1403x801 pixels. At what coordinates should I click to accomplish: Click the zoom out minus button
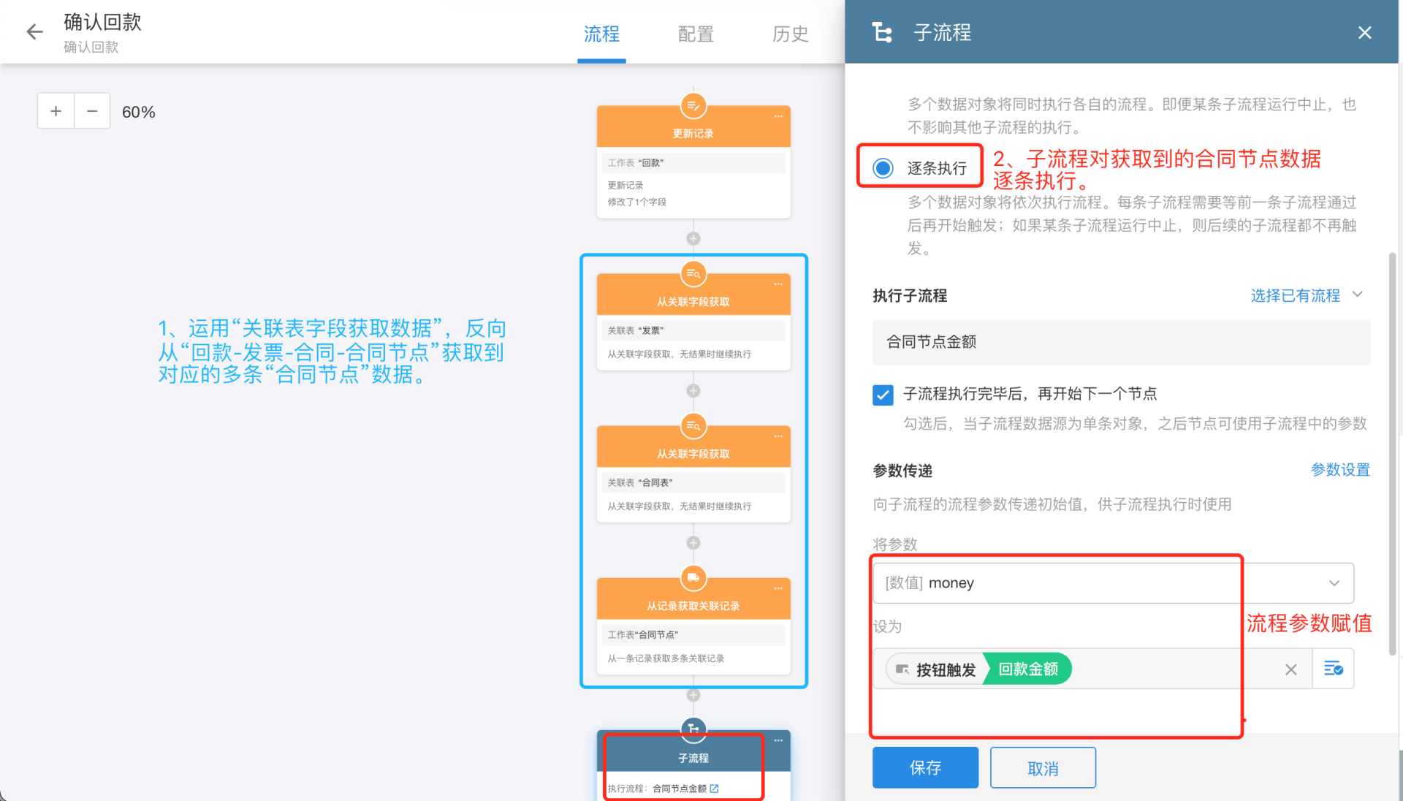point(92,111)
